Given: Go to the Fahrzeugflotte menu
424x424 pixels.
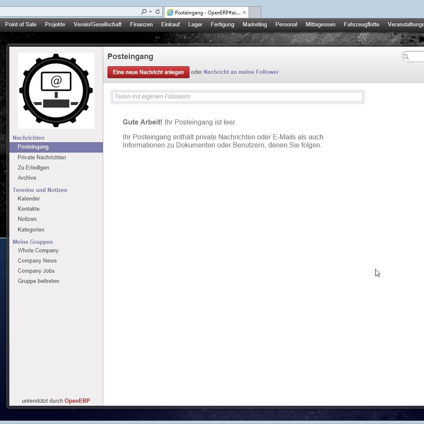Looking at the screenshot, I should click(x=362, y=25).
